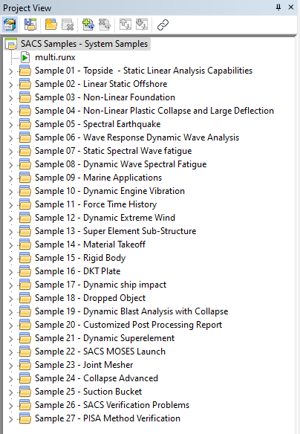Click the delete folder icon
Image resolution: width=300 pixels, height=434 pixels.
68,25
